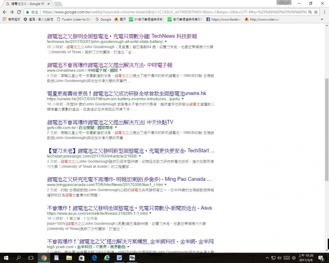This screenshot has height=263, width=329.
Task: Open the Asus 新聞放送台 search result
Action: pos(129,208)
